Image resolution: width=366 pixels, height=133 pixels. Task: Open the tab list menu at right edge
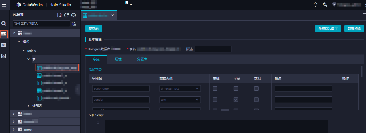364,15
